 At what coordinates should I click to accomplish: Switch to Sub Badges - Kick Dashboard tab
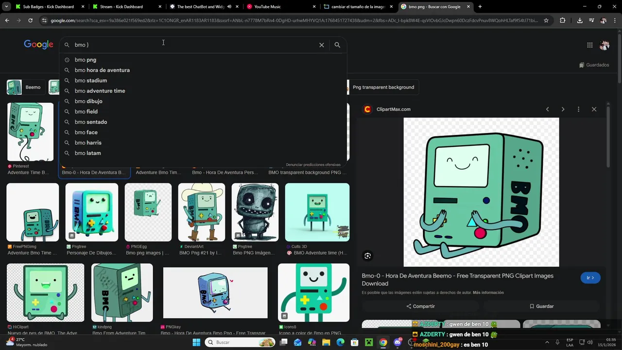[49, 7]
